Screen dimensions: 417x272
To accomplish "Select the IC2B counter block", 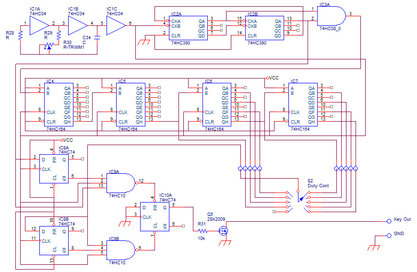I will point(264,28).
